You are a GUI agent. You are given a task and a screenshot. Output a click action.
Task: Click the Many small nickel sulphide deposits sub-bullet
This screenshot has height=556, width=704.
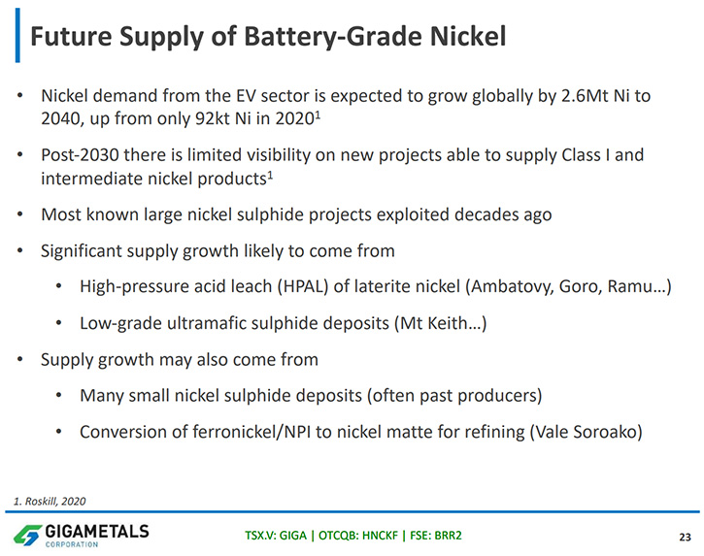click(311, 395)
